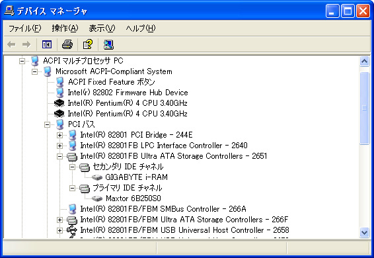Select the Intel 82802 Firmware Hub Device
The width and height of the screenshot is (374, 258).
click(x=128, y=93)
